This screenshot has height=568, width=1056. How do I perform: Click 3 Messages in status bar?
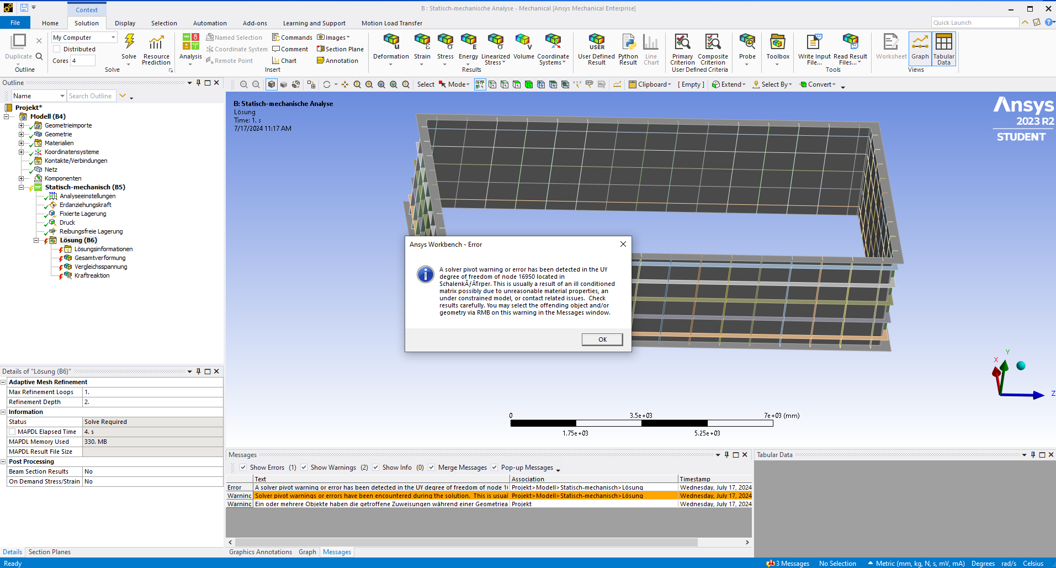click(x=788, y=564)
